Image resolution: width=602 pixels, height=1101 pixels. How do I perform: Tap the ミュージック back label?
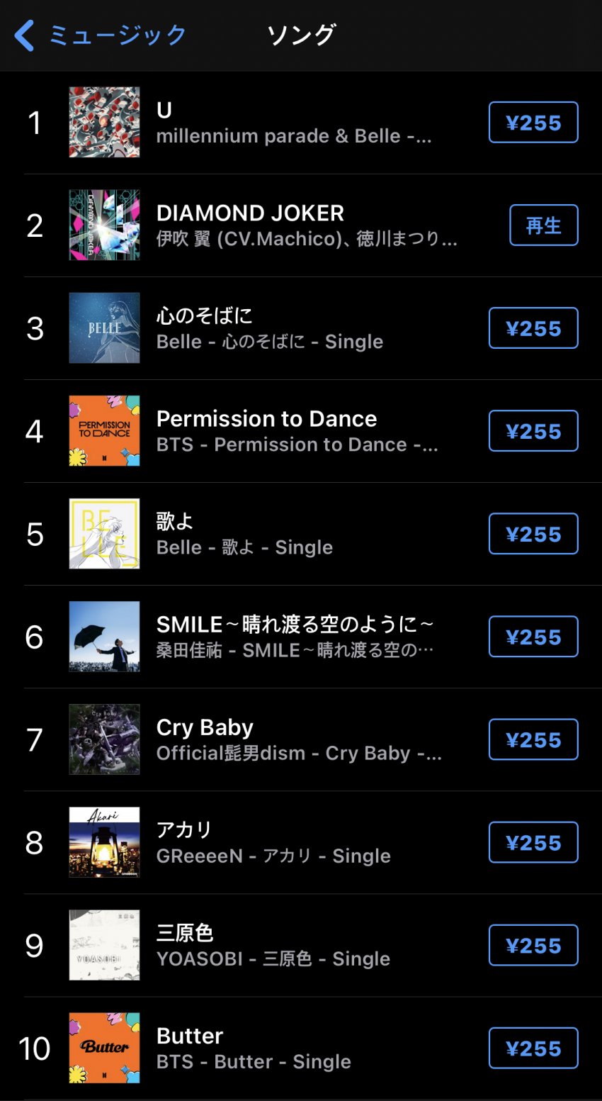tap(118, 35)
